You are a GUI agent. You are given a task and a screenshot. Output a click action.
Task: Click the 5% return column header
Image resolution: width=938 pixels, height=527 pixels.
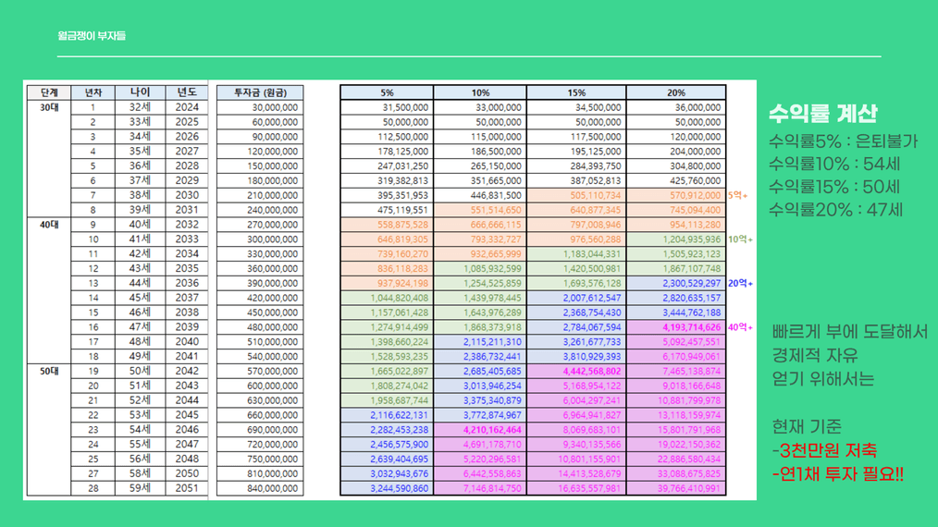click(x=387, y=92)
